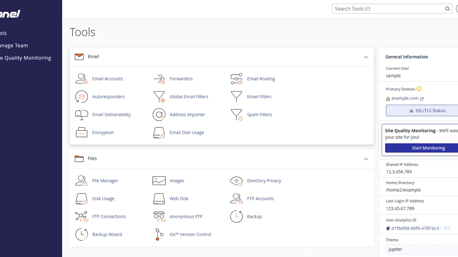Click the FTP Connections icon
This screenshot has width=458, height=257.
[x=81, y=217]
